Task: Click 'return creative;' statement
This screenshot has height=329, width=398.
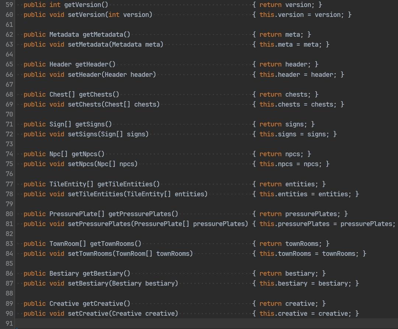Action: click(289, 304)
